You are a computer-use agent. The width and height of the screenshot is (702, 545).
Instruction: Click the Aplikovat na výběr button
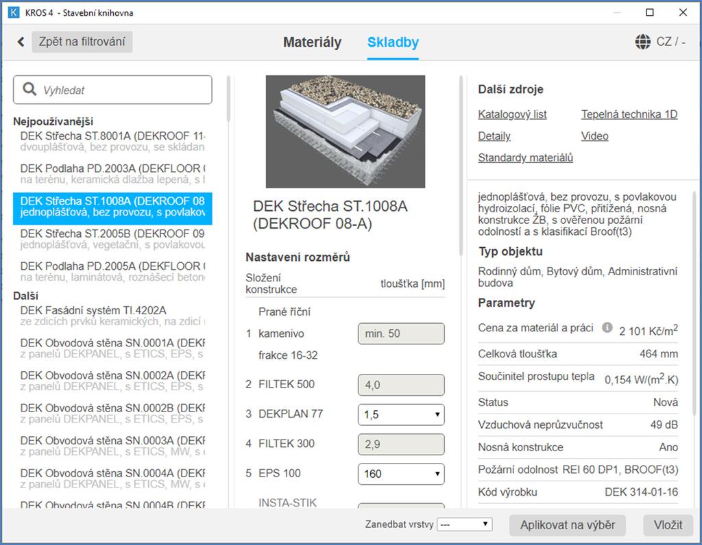tap(567, 525)
